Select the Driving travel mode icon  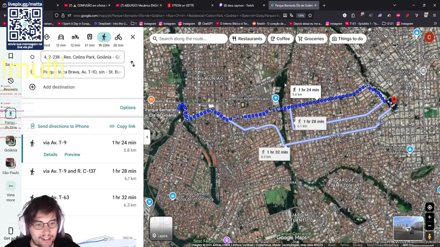pyautogui.click(x=61, y=37)
